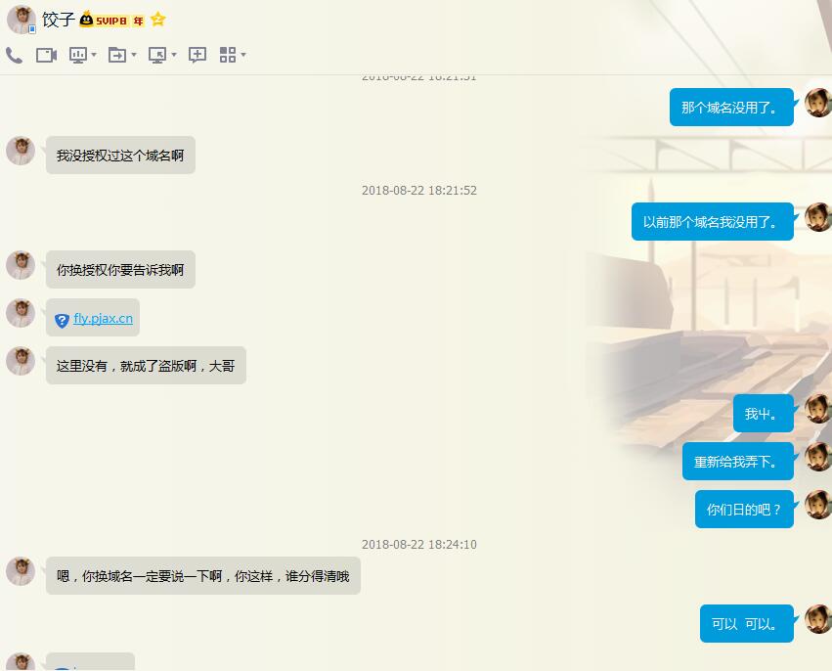The image size is (832, 671).
Task: Expand the apps grid dropdown arrow
Action: pos(243,56)
